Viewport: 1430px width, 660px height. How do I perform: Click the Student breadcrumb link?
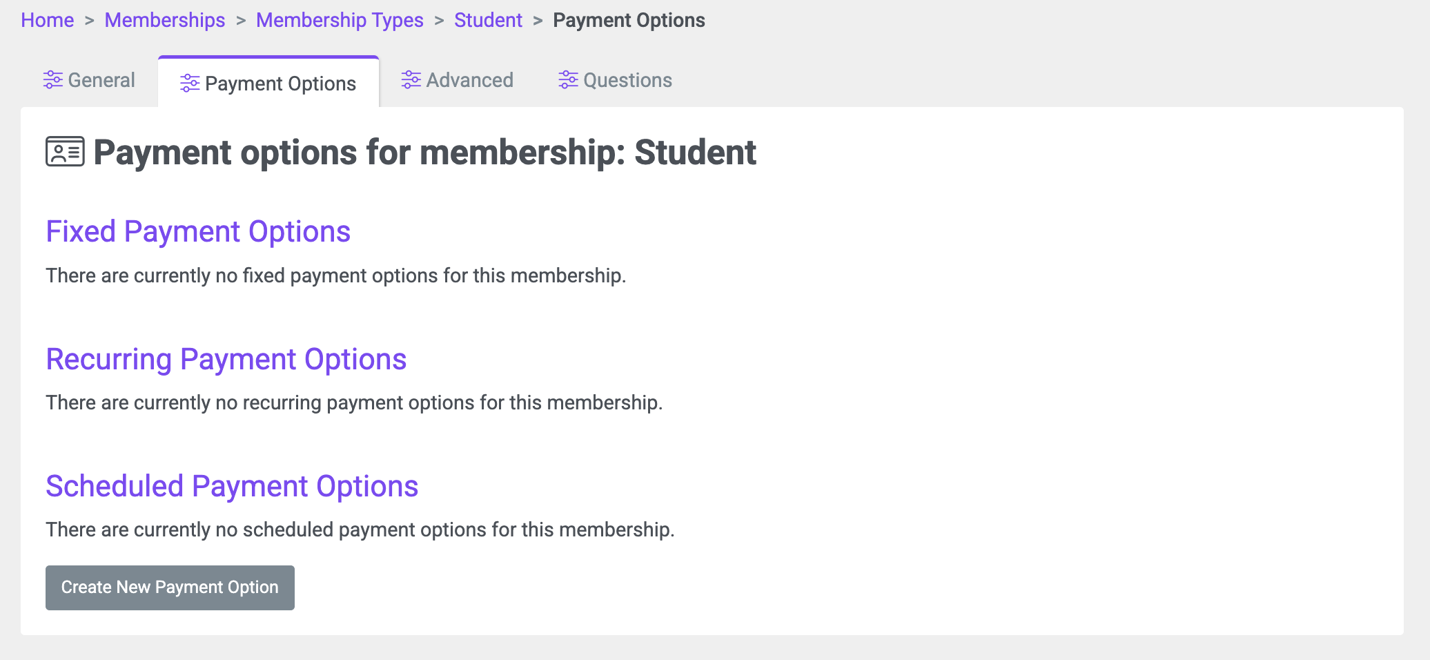point(488,20)
